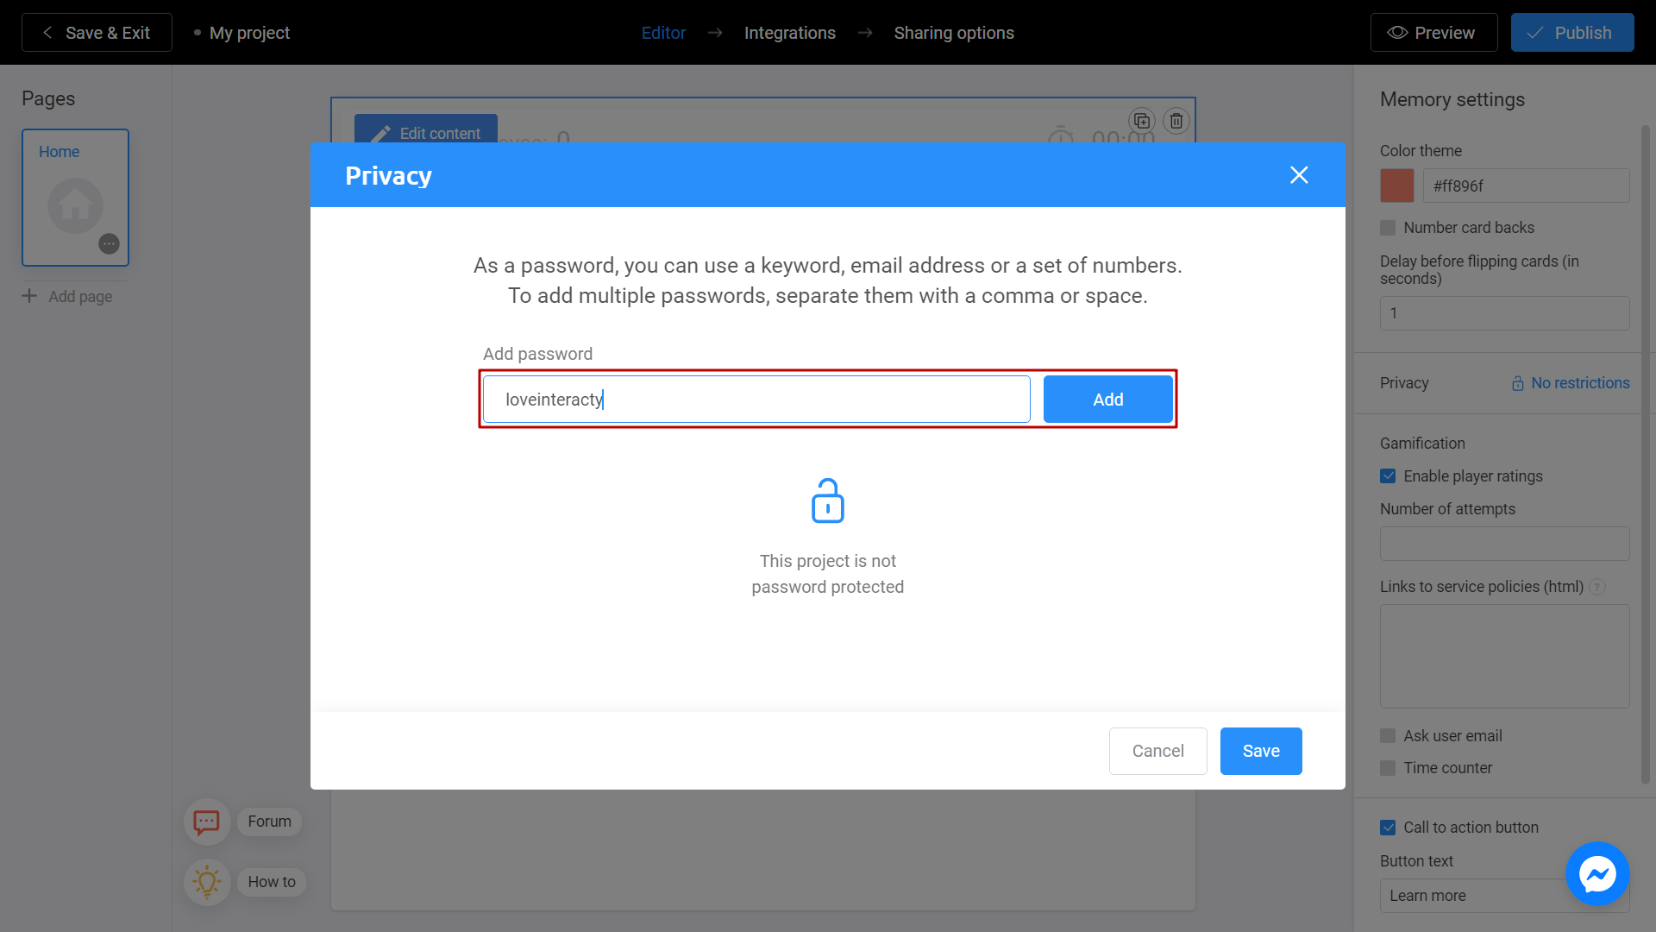
Task: Switch to the Integrations tab
Action: coord(789,32)
